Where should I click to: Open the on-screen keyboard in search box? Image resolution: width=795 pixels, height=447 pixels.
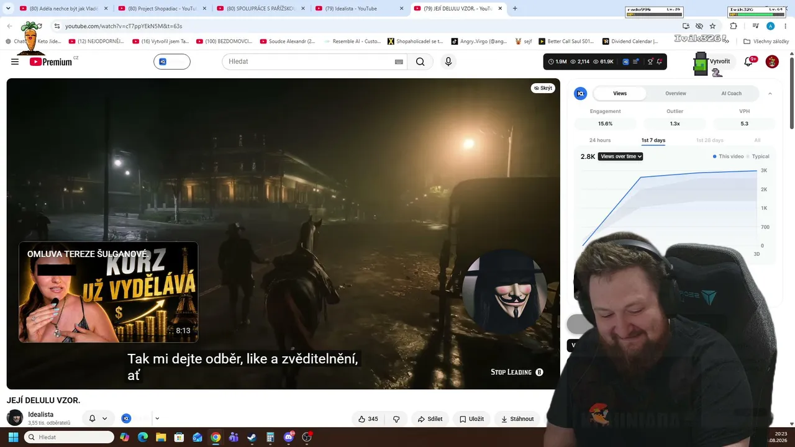point(399,61)
